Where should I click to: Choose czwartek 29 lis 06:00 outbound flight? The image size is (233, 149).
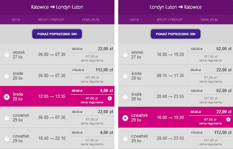[7, 118]
